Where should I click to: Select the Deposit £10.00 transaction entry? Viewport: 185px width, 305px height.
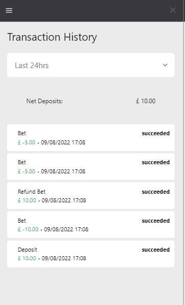91,254
